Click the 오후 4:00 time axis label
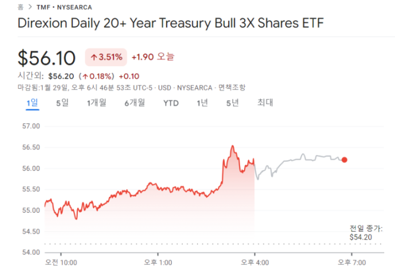Image resolution: width=395 pixels, height=274 pixels. click(255, 262)
